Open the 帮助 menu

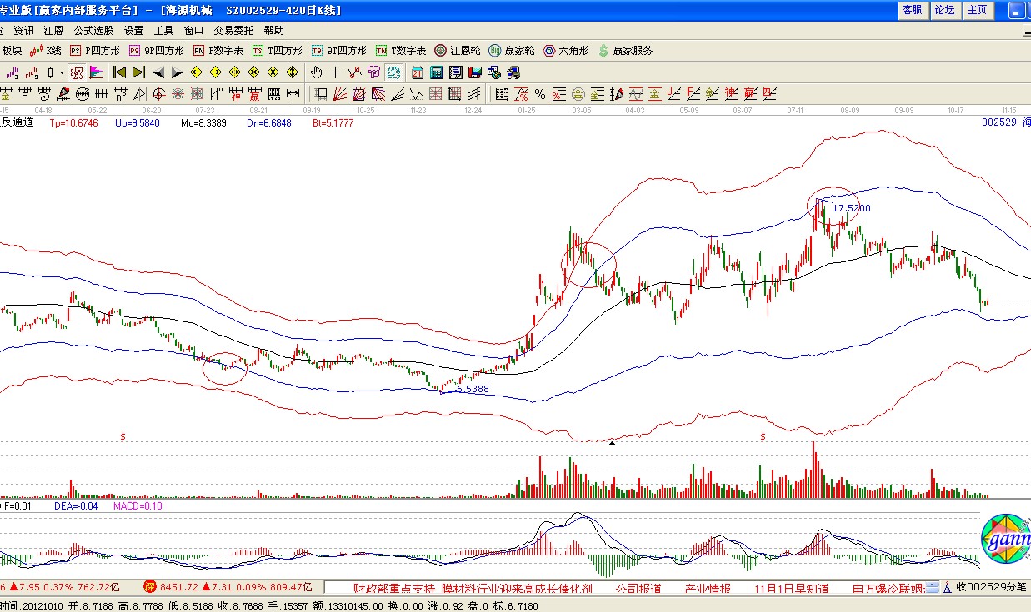273,30
